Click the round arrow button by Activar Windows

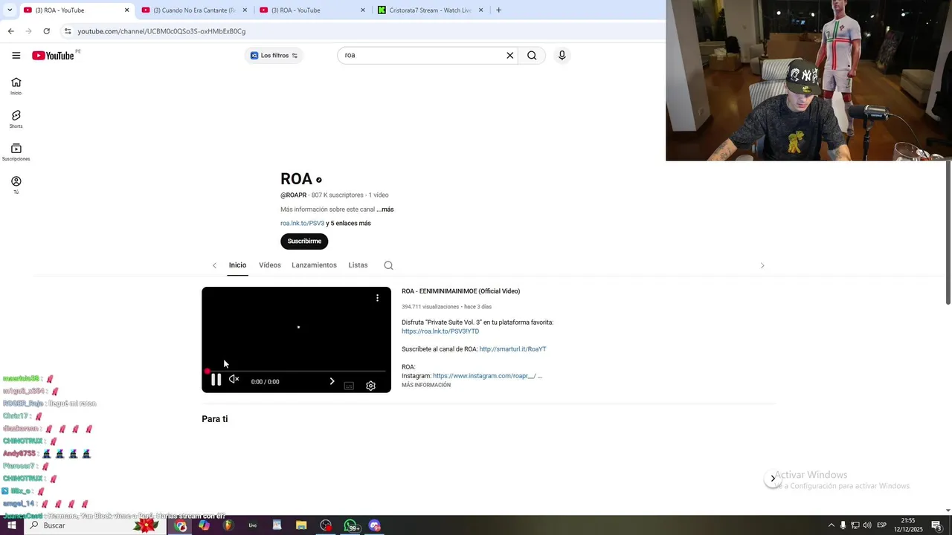click(773, 479)
